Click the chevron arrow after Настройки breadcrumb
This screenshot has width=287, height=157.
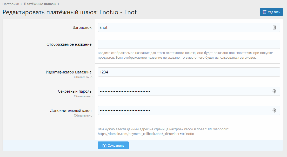click(21, 4)
